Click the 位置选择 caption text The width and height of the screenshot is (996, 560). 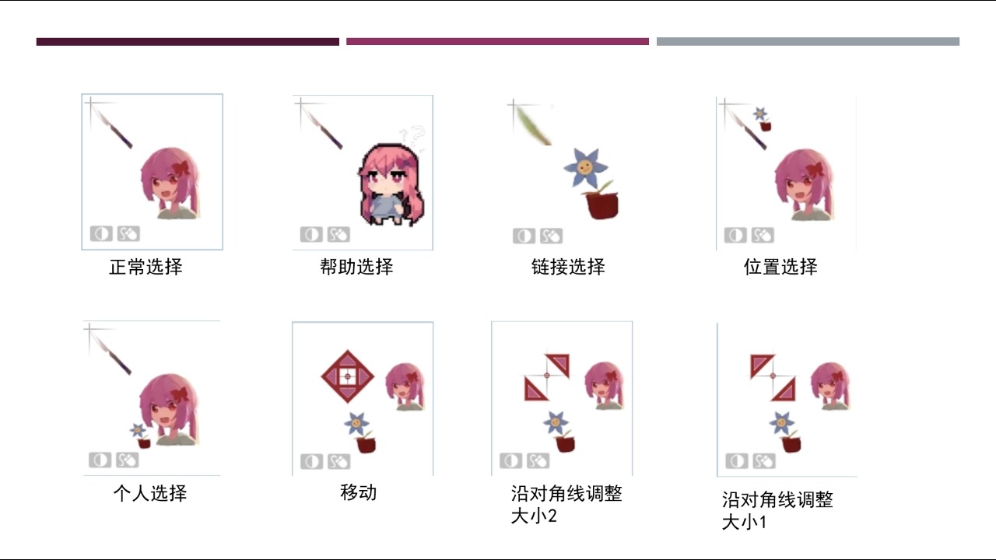click(x=780, y=267)
